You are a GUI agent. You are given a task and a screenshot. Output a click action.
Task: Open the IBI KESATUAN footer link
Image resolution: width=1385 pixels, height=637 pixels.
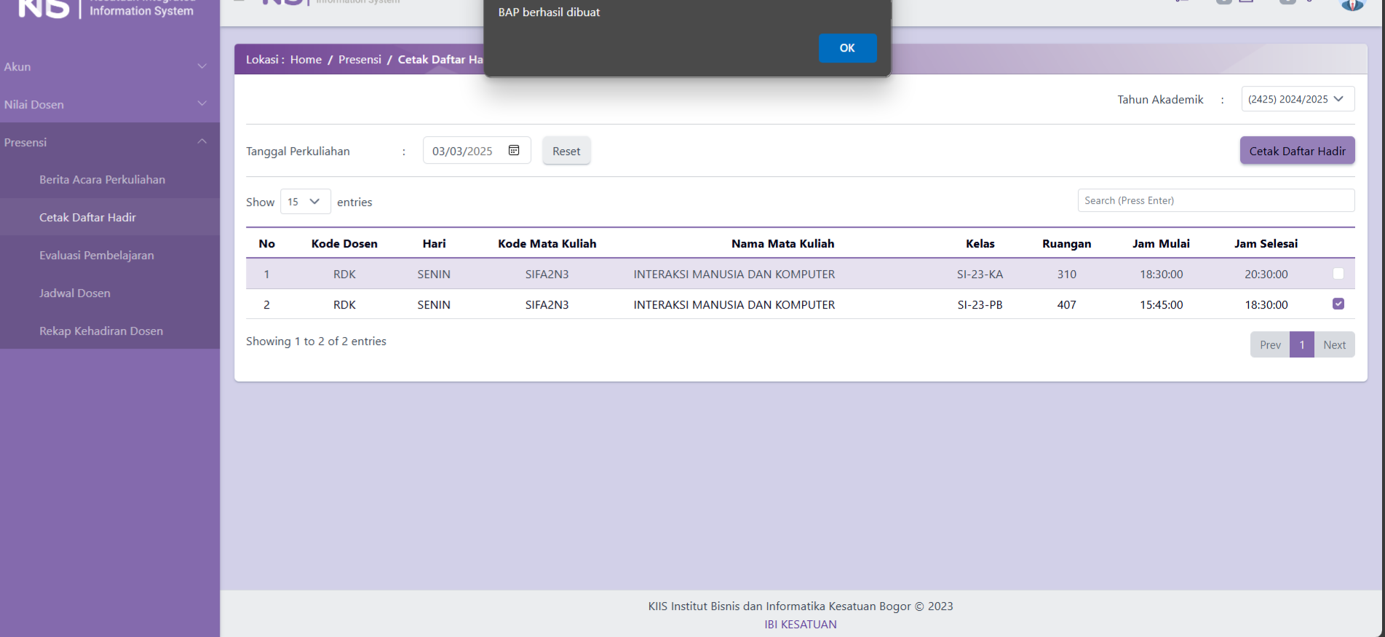tap(800, 625)
